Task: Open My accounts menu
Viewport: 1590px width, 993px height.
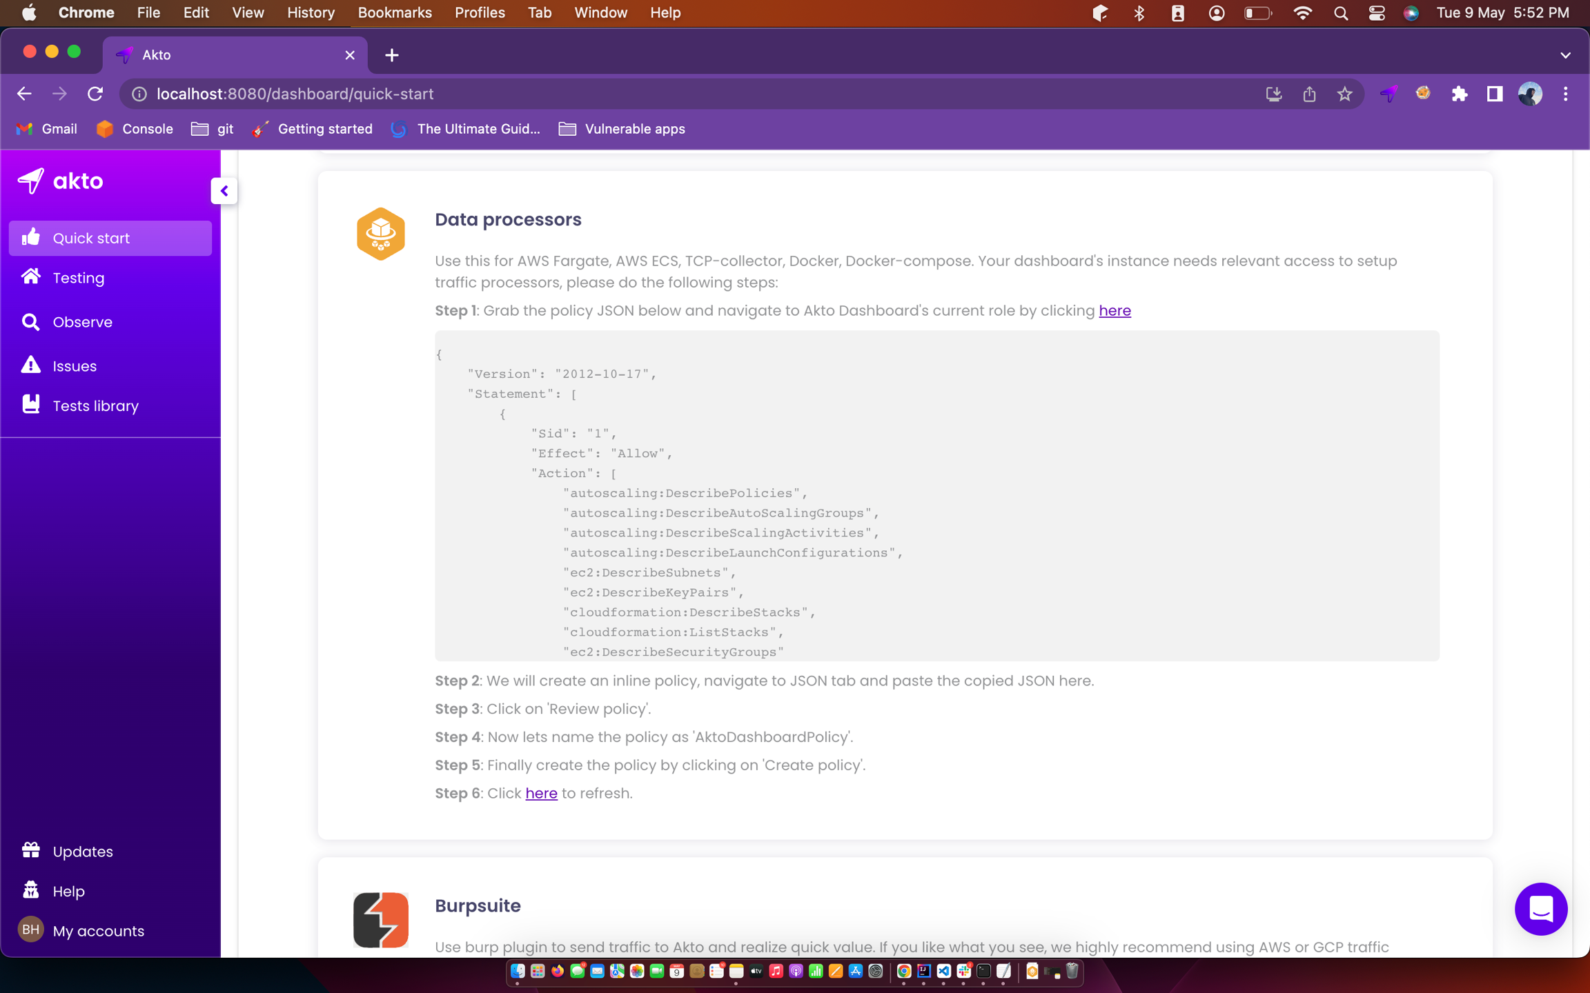Action: [x=97, y=931]
